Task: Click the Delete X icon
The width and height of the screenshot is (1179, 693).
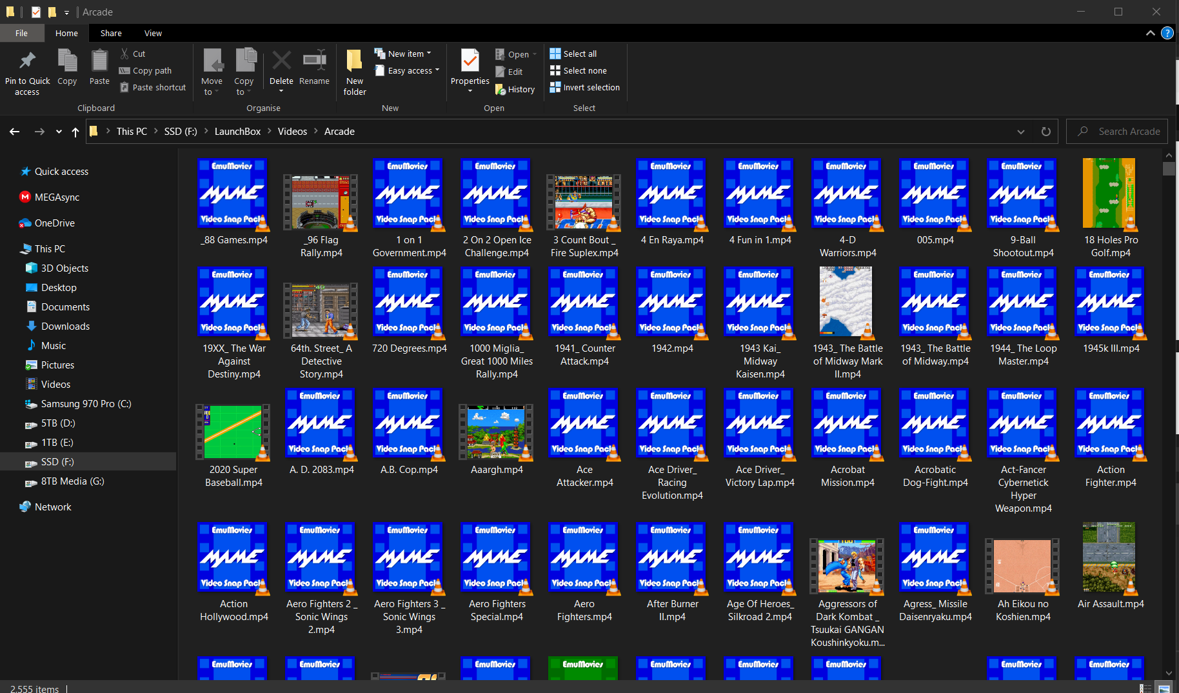Action: point(281,61)
